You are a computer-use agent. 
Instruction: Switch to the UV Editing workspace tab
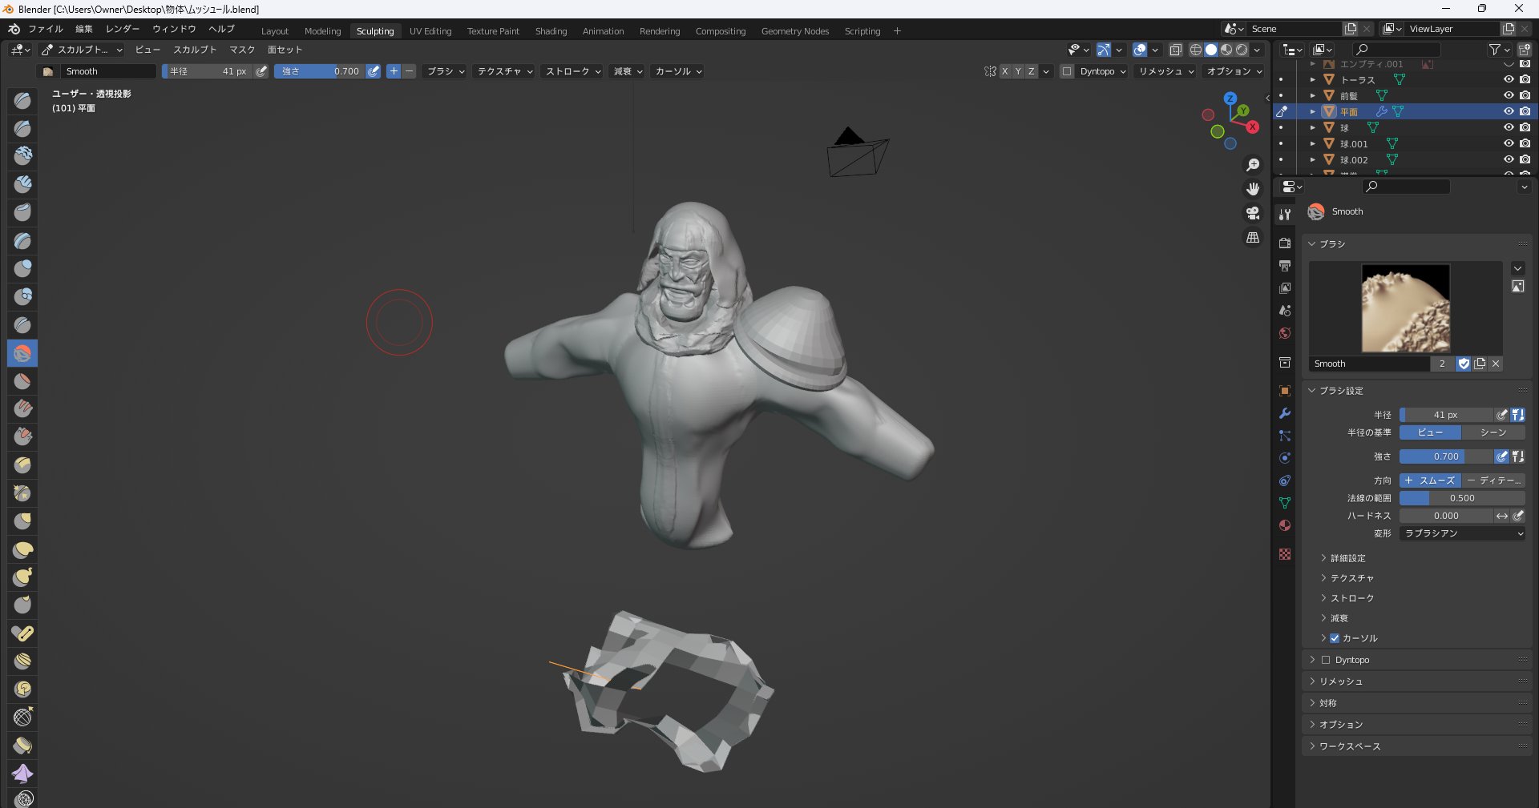click(430, 31)
